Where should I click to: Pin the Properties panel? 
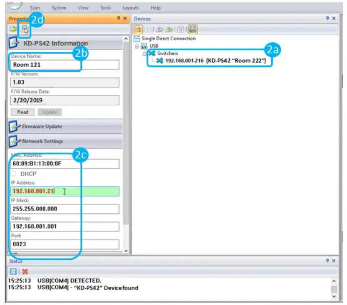click(119, 18)
